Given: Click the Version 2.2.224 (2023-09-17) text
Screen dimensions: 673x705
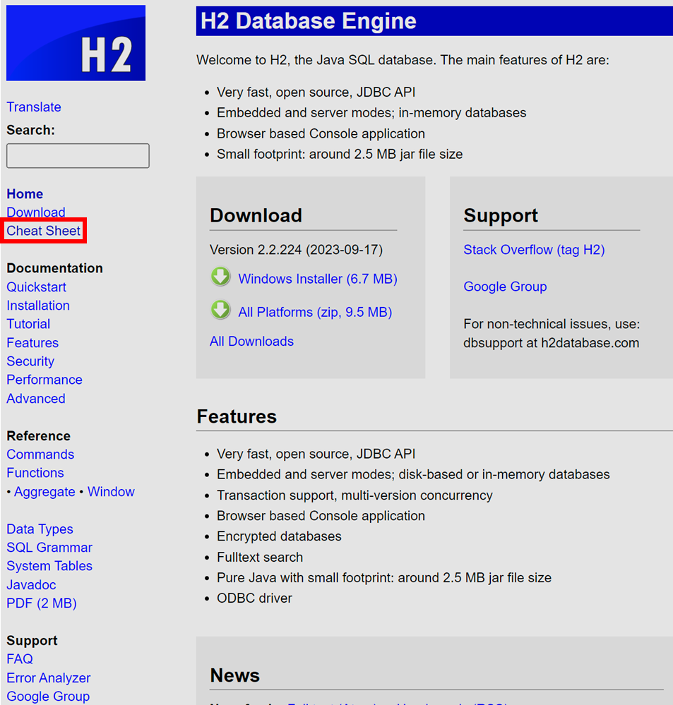Looking at the screenshot, I should pyautogui.click(x=296, y=250).
